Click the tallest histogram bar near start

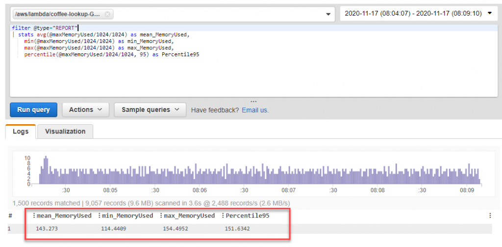click(46, 170)
